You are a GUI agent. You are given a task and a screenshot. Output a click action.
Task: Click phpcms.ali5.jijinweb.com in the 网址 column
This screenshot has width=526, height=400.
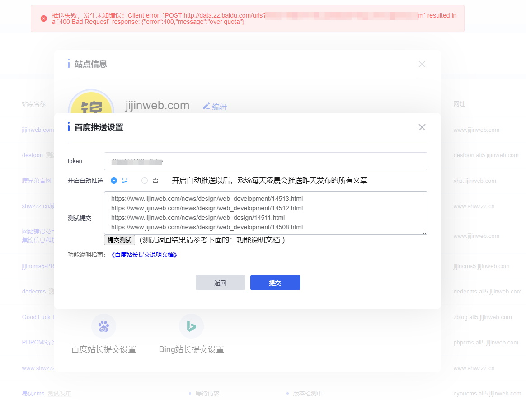[486, 342]
